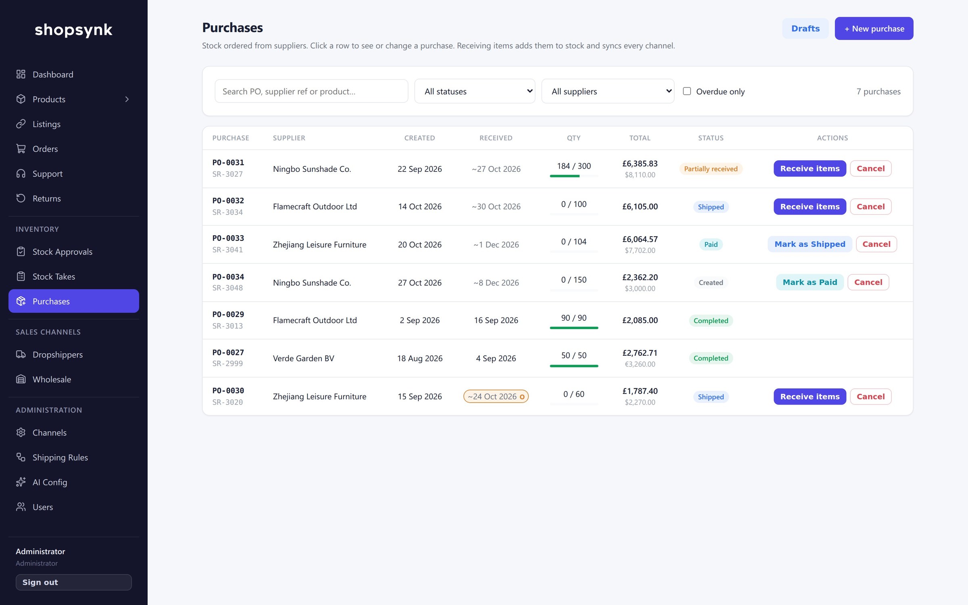Open the Dropshippers truck icon
968x605 pixels.
click(x=21, y=355)
